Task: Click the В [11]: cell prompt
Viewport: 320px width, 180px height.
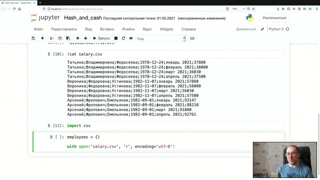Action: [x=55, y=125]
